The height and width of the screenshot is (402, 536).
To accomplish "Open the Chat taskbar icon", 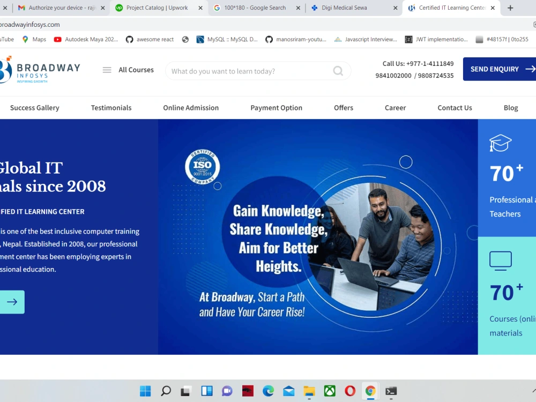I will click(x=227, y=391).
